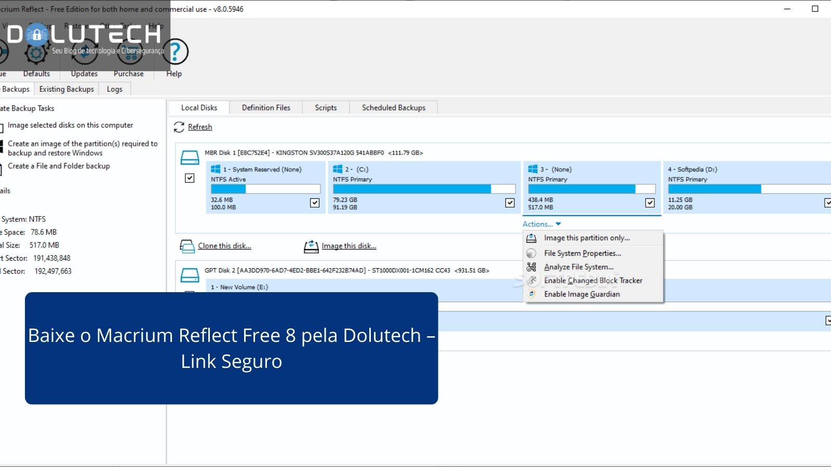This screenshot has width=831, height=467.
Task: Click the Softpedia (D:) partition usage bar
Action: (749, 189)
